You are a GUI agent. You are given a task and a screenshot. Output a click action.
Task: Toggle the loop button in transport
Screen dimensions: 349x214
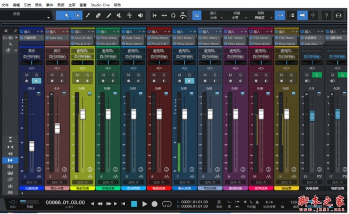click(x=167, y=204)
